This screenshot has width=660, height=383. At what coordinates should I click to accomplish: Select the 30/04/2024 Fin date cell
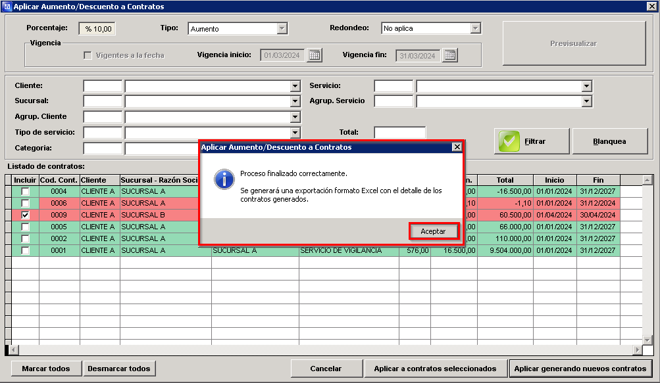(x=598, y=215)
